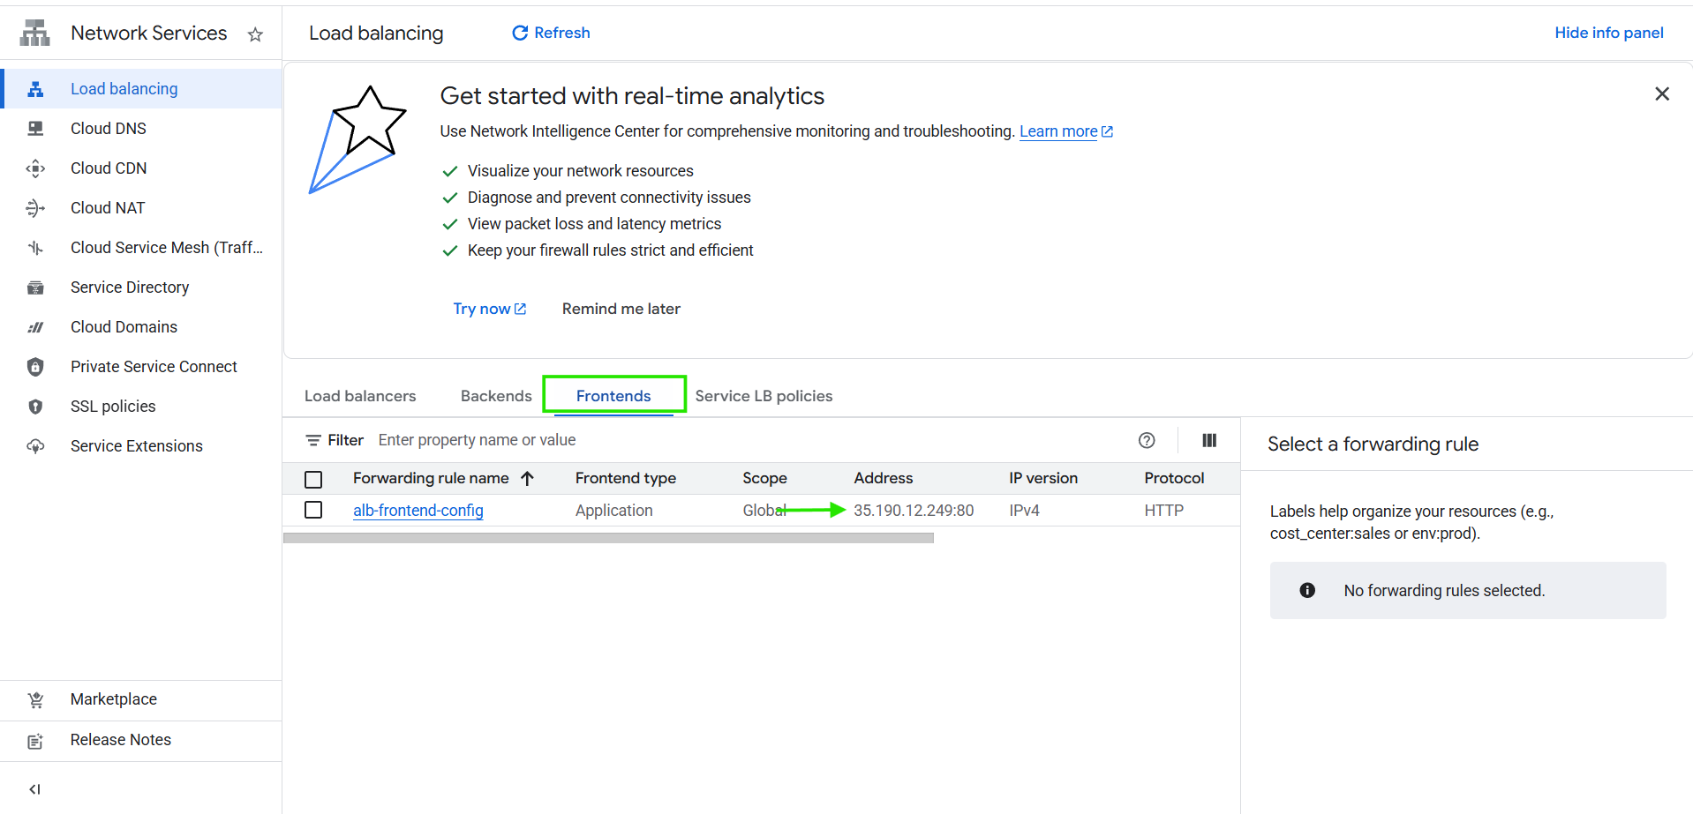Pin Network Services with the star icon
1693x814 pixels.
255,34
